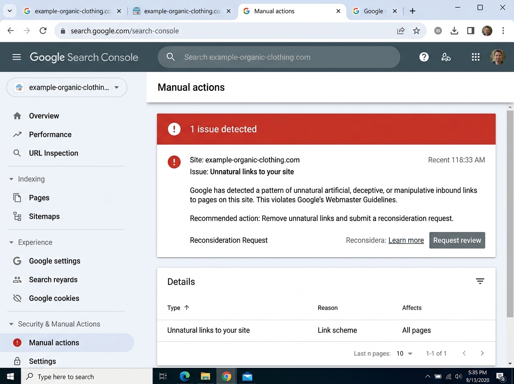Toggle Chrome side panel
514x384 pixels.
point(471,30)
